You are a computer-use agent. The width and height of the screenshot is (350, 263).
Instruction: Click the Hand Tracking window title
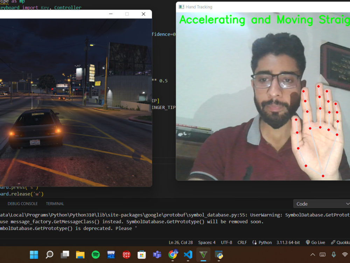(x=199, y=7)
